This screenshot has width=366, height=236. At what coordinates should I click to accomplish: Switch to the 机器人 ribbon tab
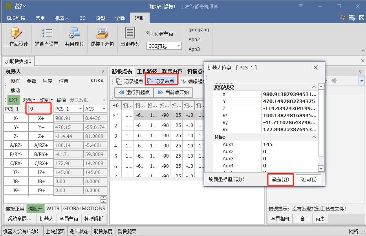pyautogui.click(x=62, y=18)
